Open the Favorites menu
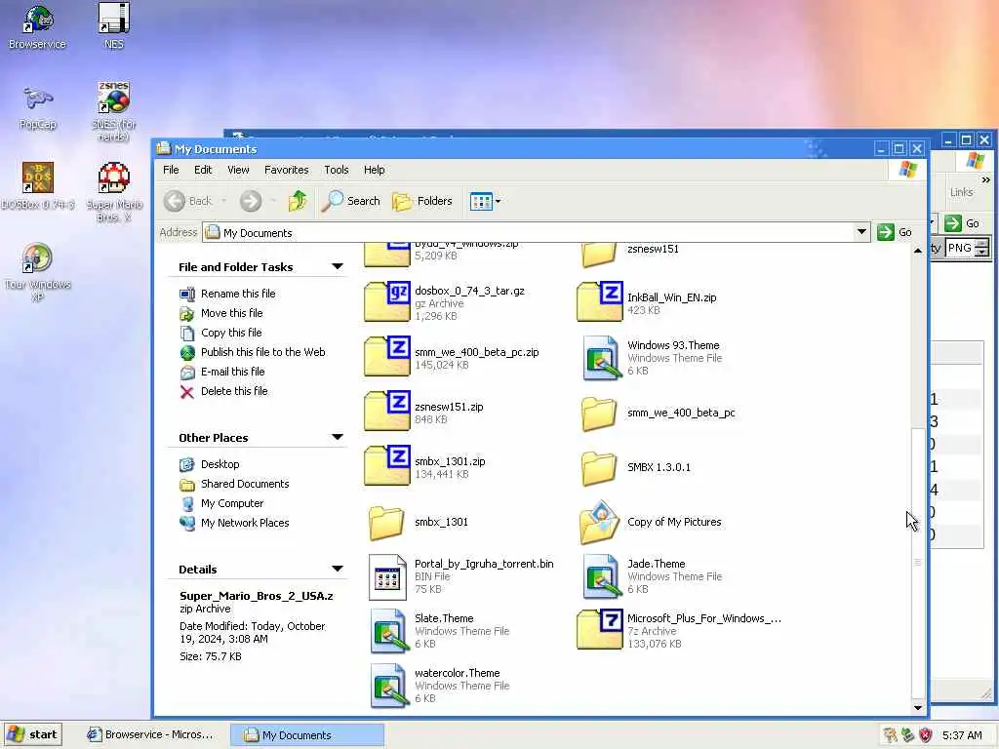The image size is (999, 749). (x=286, y=170)
